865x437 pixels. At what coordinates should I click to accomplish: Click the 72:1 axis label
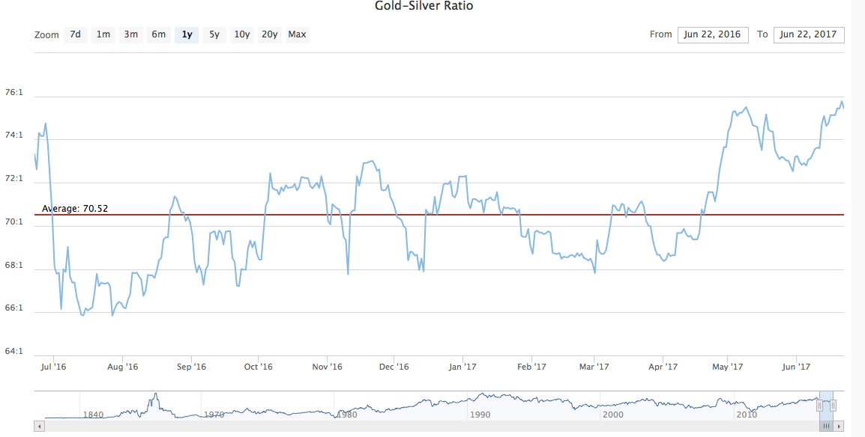pos(13,178)
